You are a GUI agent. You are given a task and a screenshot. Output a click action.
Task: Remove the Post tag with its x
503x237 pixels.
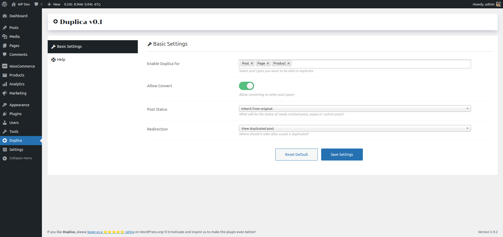[252, 63]
